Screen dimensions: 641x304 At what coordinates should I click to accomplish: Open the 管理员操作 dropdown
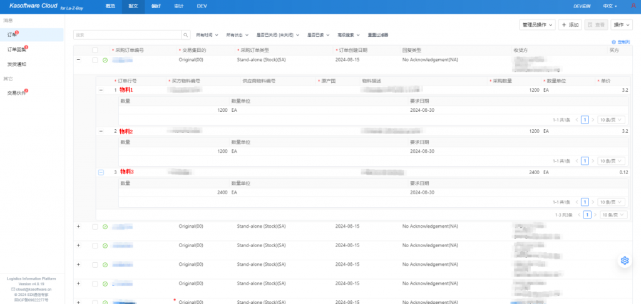point(537,25)
